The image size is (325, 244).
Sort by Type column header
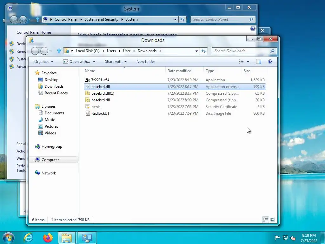click(222, 71)
